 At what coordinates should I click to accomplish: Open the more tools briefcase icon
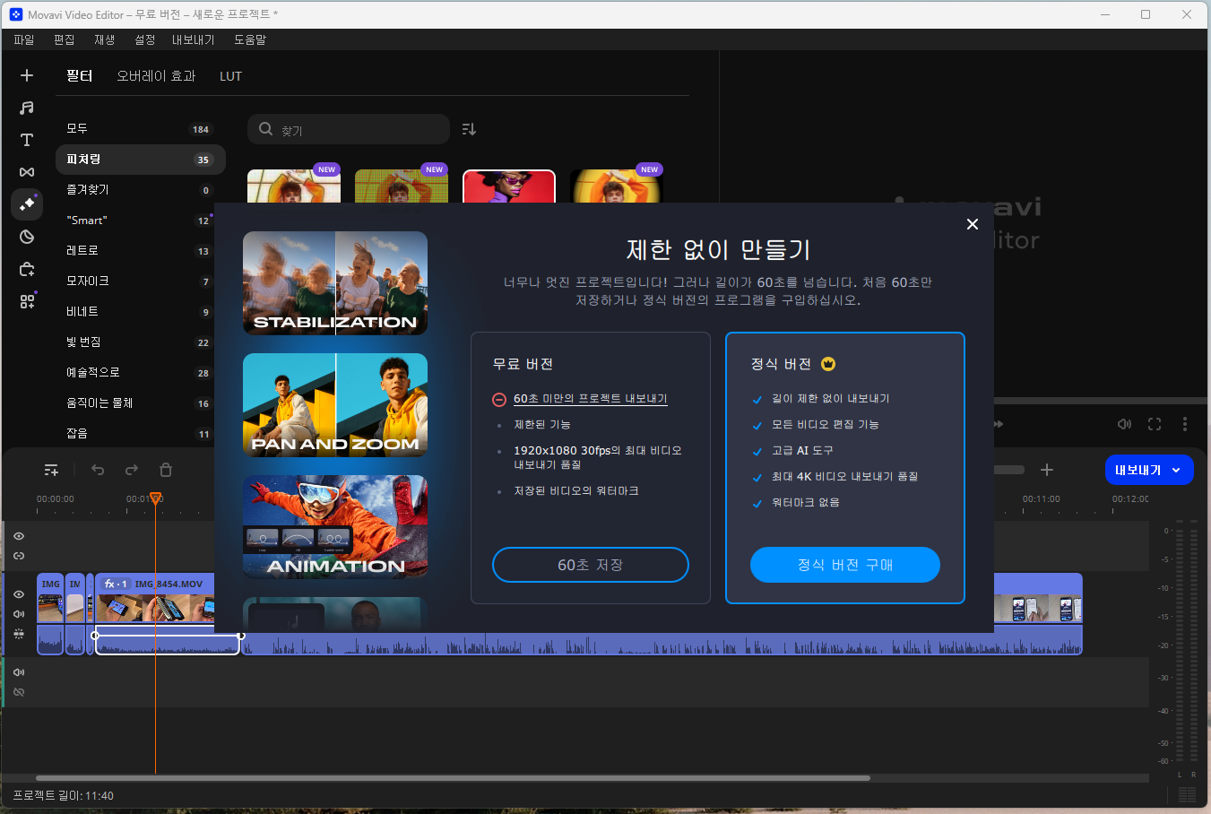27,269
